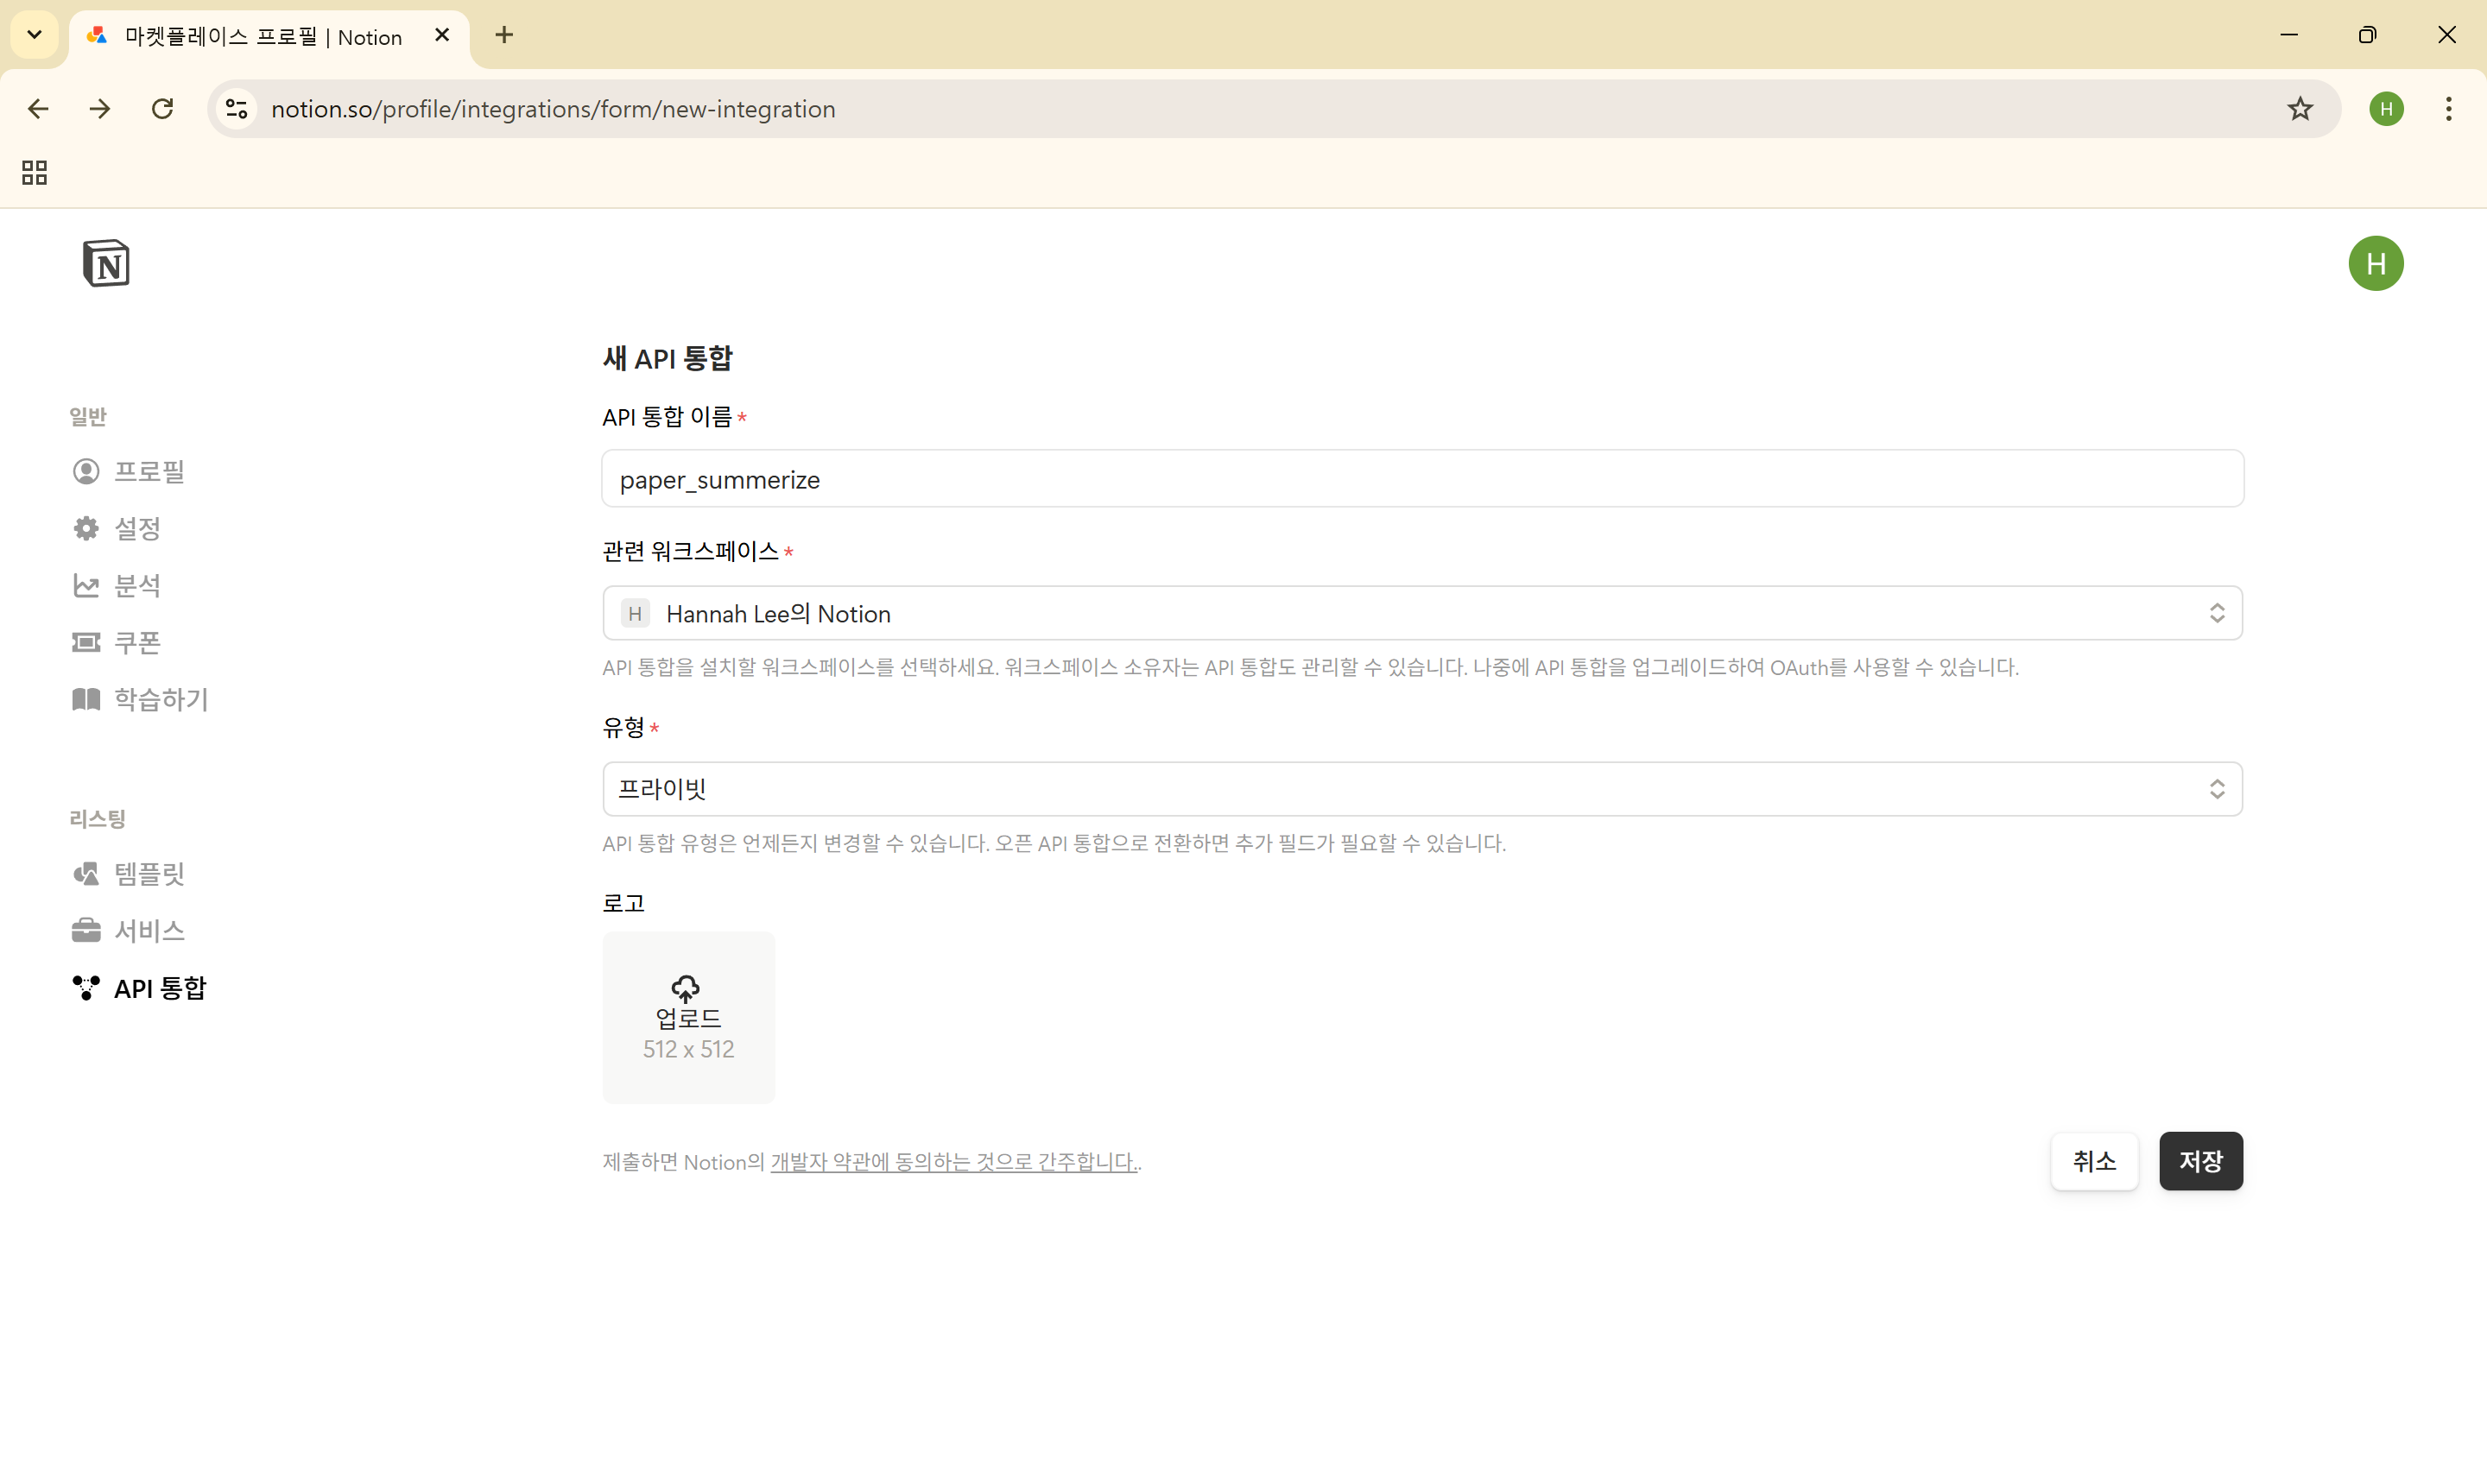Open the green H account avatar
Image resolution: width=2487 pixels, height=1471 pixels.
coord(2375,263)
